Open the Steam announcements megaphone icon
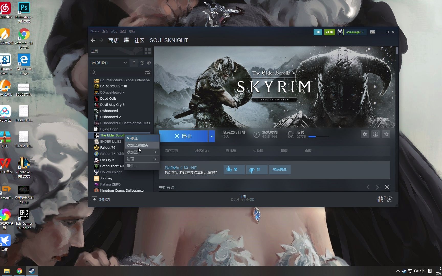This screenshot has width=442, height=276. click(x=318, y=32)
